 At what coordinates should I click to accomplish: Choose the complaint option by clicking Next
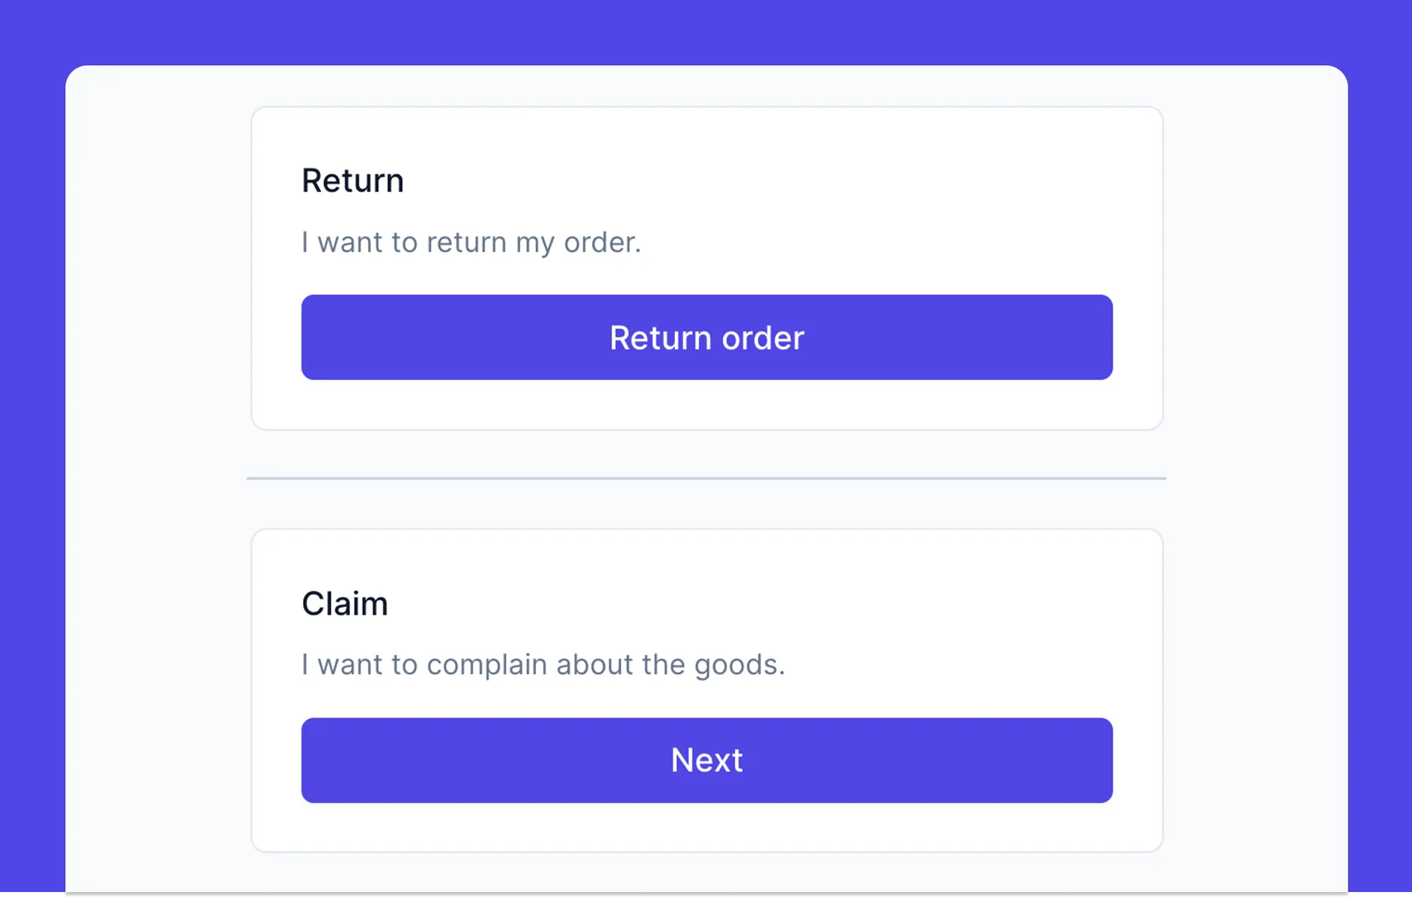point(706,760)
